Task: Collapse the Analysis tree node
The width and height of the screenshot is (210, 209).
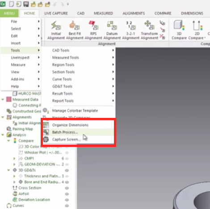Action: (3, 135)
